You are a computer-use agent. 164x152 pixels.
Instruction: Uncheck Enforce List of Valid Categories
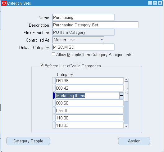point(42,65)
